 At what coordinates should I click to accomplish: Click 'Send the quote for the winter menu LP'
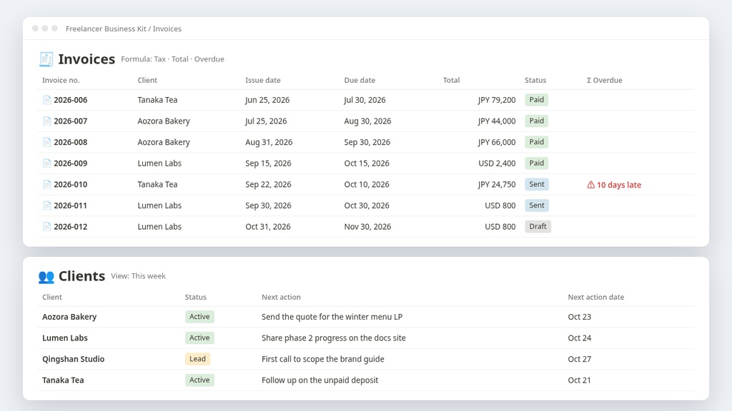point(332,317)
